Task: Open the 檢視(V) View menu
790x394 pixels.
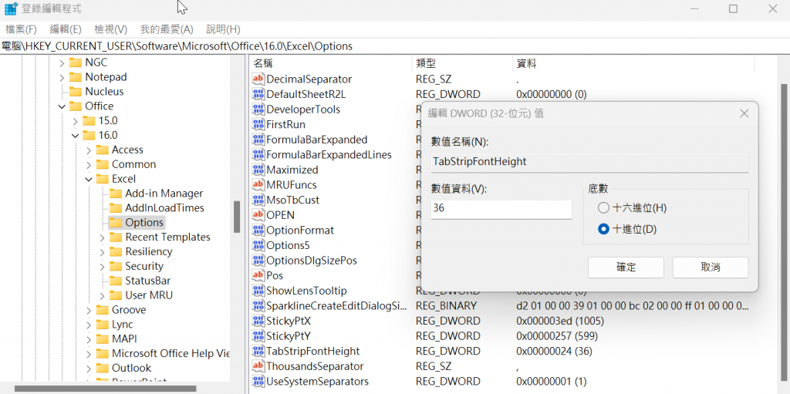Action: [111, 29]
